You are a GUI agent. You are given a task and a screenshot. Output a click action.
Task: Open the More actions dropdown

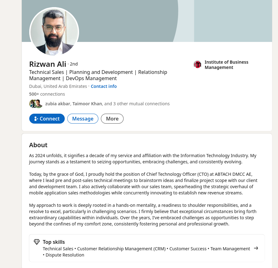pyautogui.click(x=112, y=119)
